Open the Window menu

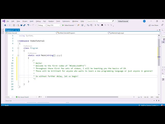pos(75,21)
